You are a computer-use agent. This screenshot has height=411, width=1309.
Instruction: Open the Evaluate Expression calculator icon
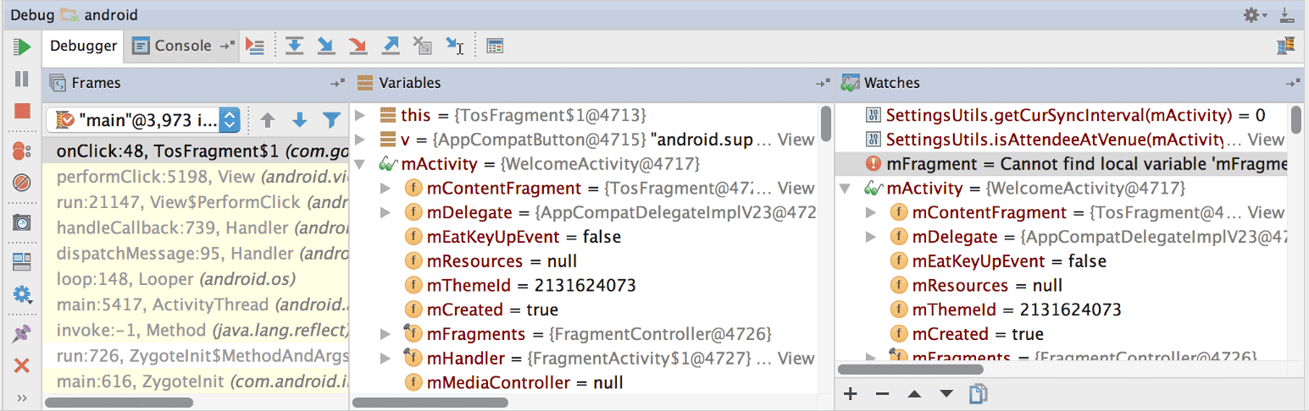495,46
